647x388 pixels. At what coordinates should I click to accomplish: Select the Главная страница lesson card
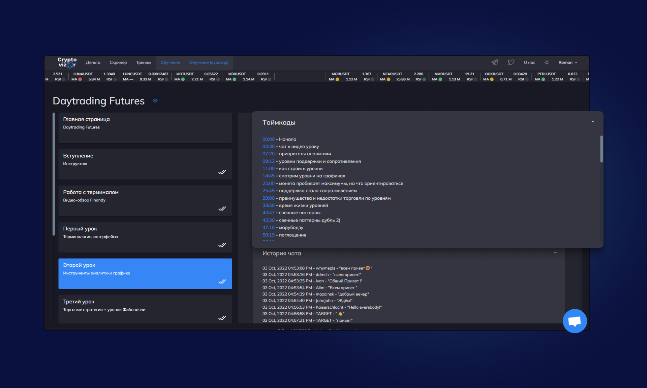pyautogui.click(x=145, y=128)
